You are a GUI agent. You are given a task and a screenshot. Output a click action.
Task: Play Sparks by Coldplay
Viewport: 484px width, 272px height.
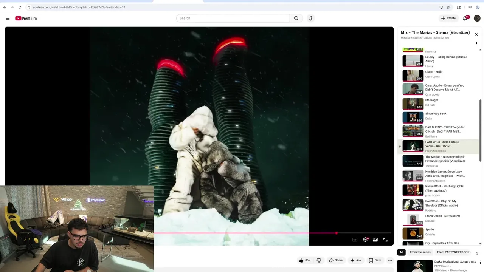[x=438, y=233]
